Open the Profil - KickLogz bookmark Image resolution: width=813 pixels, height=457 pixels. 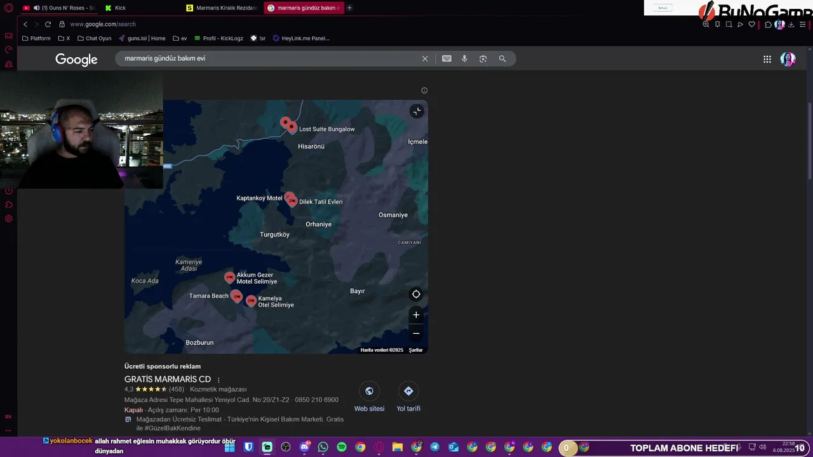(x=219, y=38)
